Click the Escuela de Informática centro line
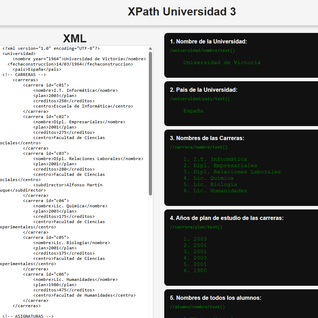 tap(83, 106)
